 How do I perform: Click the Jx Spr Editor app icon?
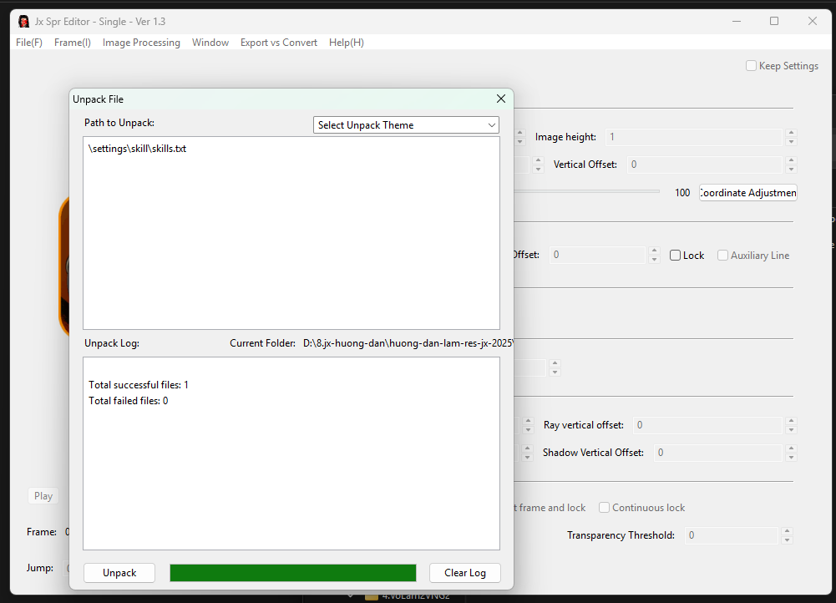coord(23,21)
